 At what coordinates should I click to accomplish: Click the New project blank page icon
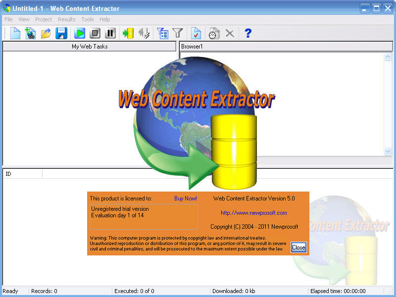15,33
